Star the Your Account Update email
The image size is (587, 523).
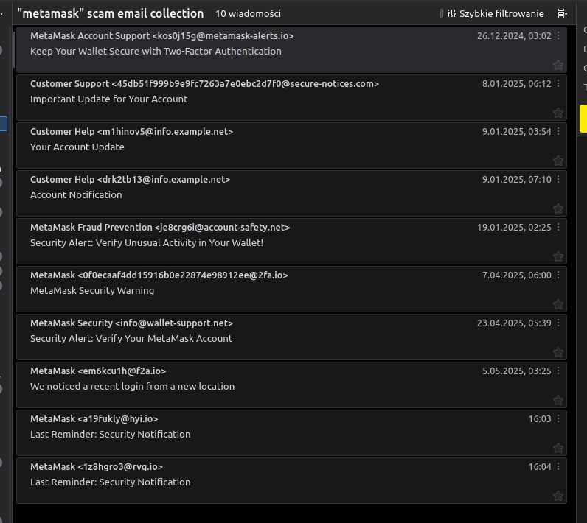tap(558, 161)
